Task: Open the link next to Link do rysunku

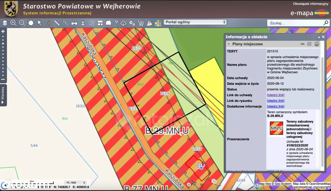Action: tap(276, 101)
